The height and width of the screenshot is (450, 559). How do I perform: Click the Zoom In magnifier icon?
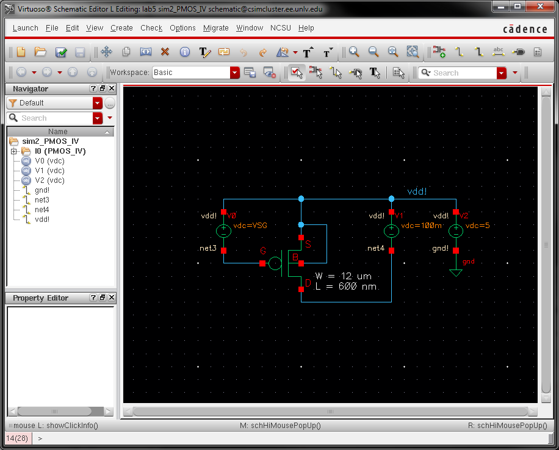click(354, 52)
